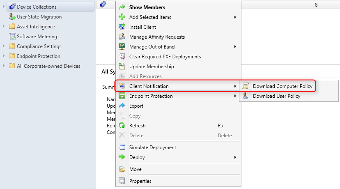Expand the Compliance Settings tree arrow
This screenshot has width=340, height=189.
pyautogui.click(x=3, y=46)
